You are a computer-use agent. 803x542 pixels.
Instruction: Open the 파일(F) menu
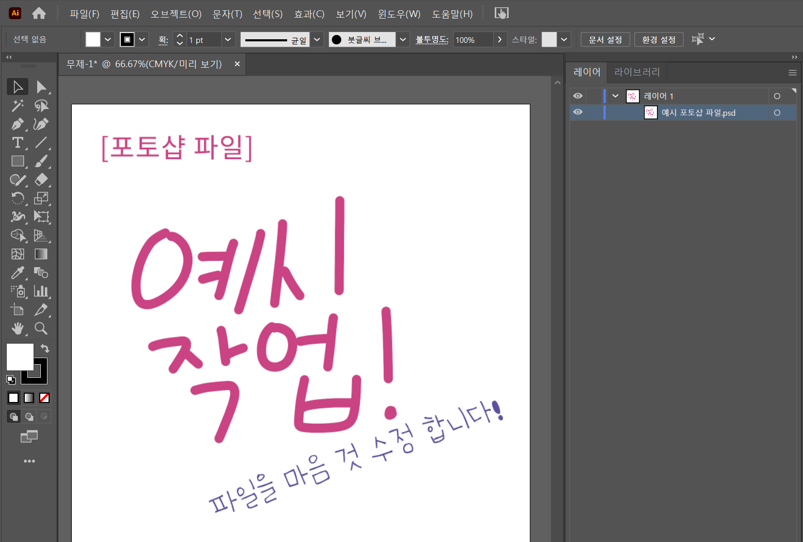(x=84, y=14)
